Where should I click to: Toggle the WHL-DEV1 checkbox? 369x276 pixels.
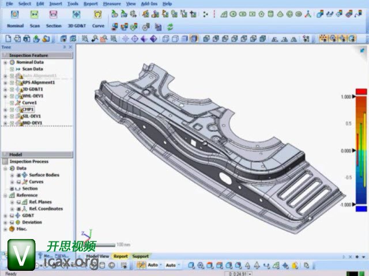tap(12, 96)
